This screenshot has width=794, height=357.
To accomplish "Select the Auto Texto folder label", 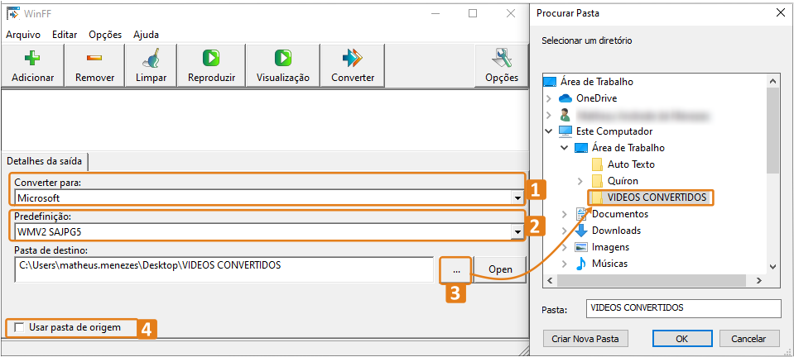I will pos(631,164).
